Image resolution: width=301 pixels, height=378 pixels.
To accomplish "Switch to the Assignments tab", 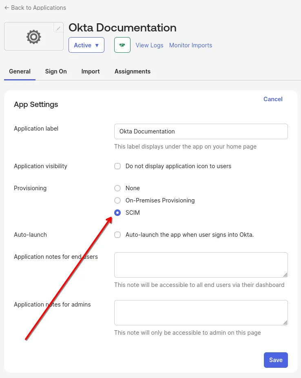I will click(x=133, y=71).
